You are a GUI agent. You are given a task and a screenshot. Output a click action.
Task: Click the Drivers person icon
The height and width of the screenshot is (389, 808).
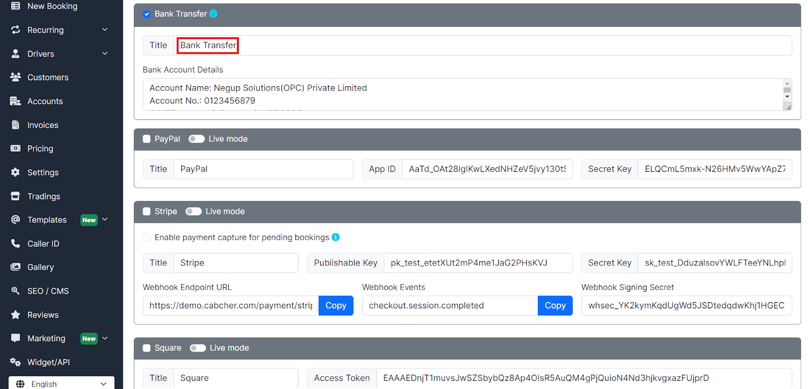[x=16, y=53]
